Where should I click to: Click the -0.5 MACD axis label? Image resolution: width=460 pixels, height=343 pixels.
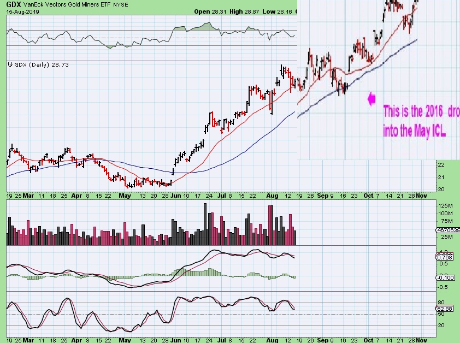pyautogui.click(x=443, y=287)
